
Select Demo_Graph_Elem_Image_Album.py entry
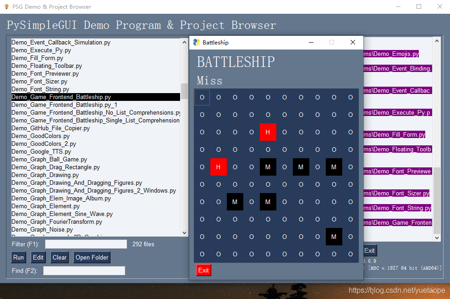pos(96,198)
